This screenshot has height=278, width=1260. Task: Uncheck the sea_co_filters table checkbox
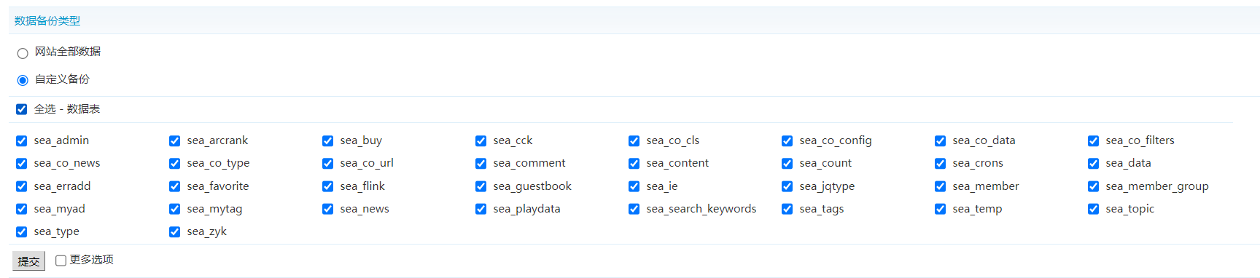point(1094,141)
